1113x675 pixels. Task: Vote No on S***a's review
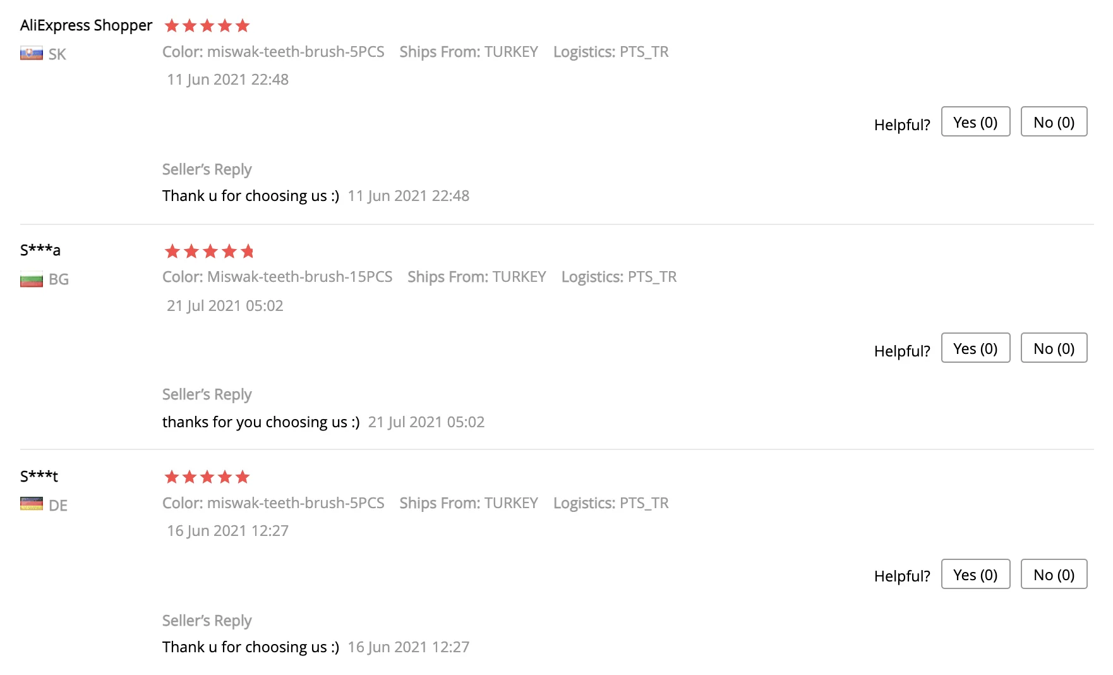click(1053, 348)
